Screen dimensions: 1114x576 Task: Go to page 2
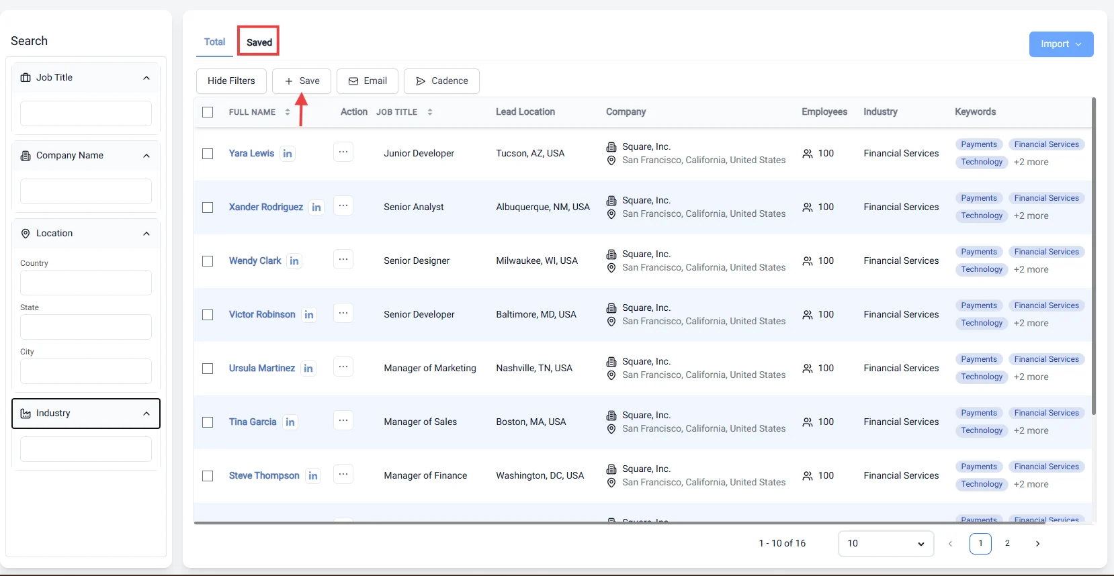point(1007,543)
